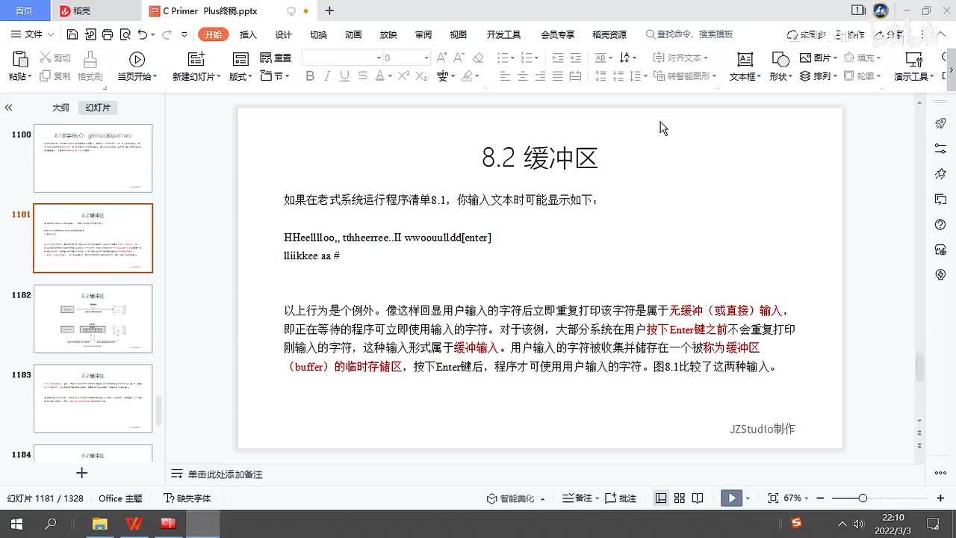The height and width of the screenshot is (538, 956).
Task: Toggle Strikethrough formatting
Action: click(362, 76)
